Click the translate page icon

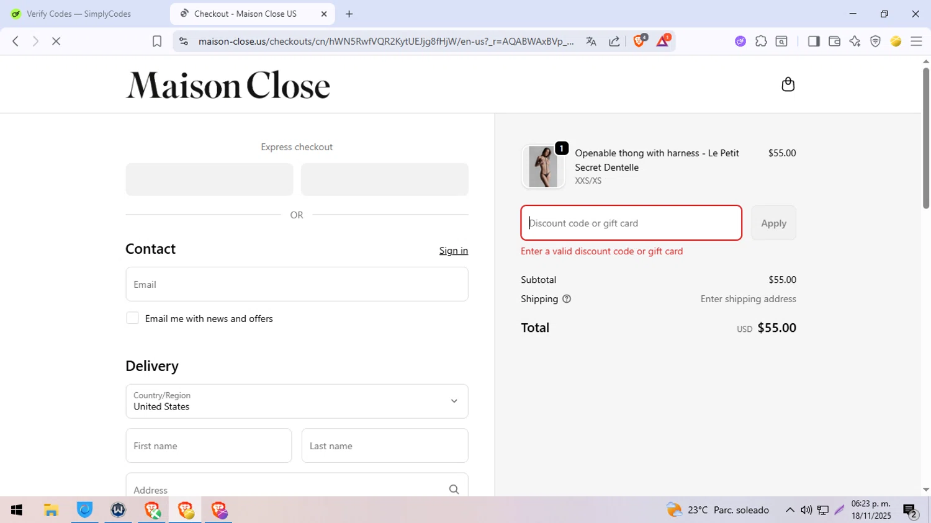(591, 41)
